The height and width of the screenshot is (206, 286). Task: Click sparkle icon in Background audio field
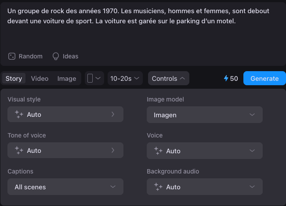click(x=158, y=187)
